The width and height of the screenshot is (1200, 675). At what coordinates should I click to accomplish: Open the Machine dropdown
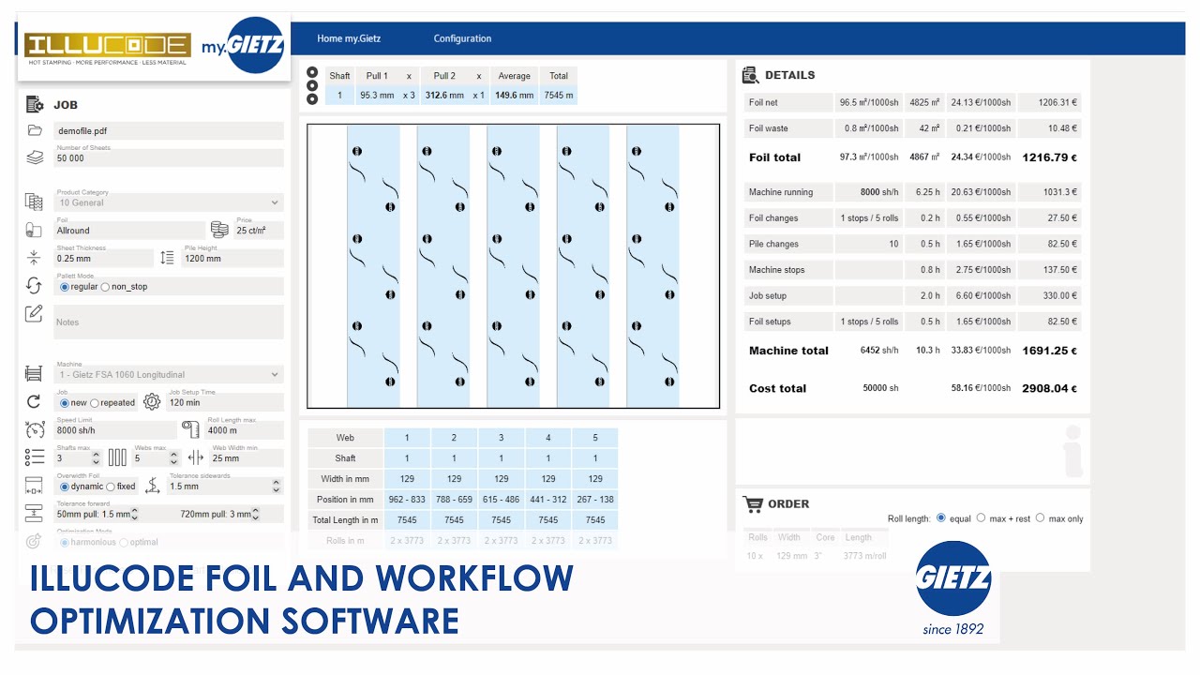pyautogui.click(x=169, y=374)
